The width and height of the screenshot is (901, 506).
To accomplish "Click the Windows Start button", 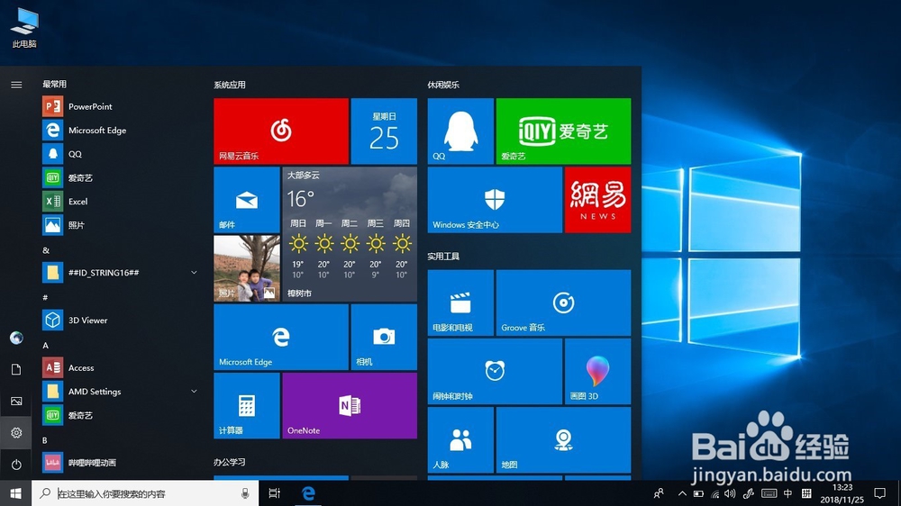I will (x=15, y=493).
